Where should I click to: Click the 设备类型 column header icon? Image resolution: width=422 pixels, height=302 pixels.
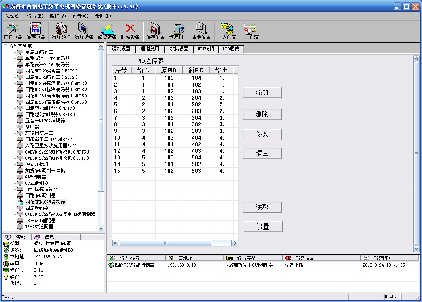tap(229, 258)
